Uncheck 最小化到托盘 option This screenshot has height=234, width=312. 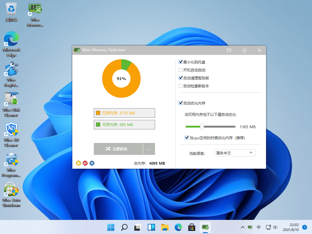click(x=181, y=62)
